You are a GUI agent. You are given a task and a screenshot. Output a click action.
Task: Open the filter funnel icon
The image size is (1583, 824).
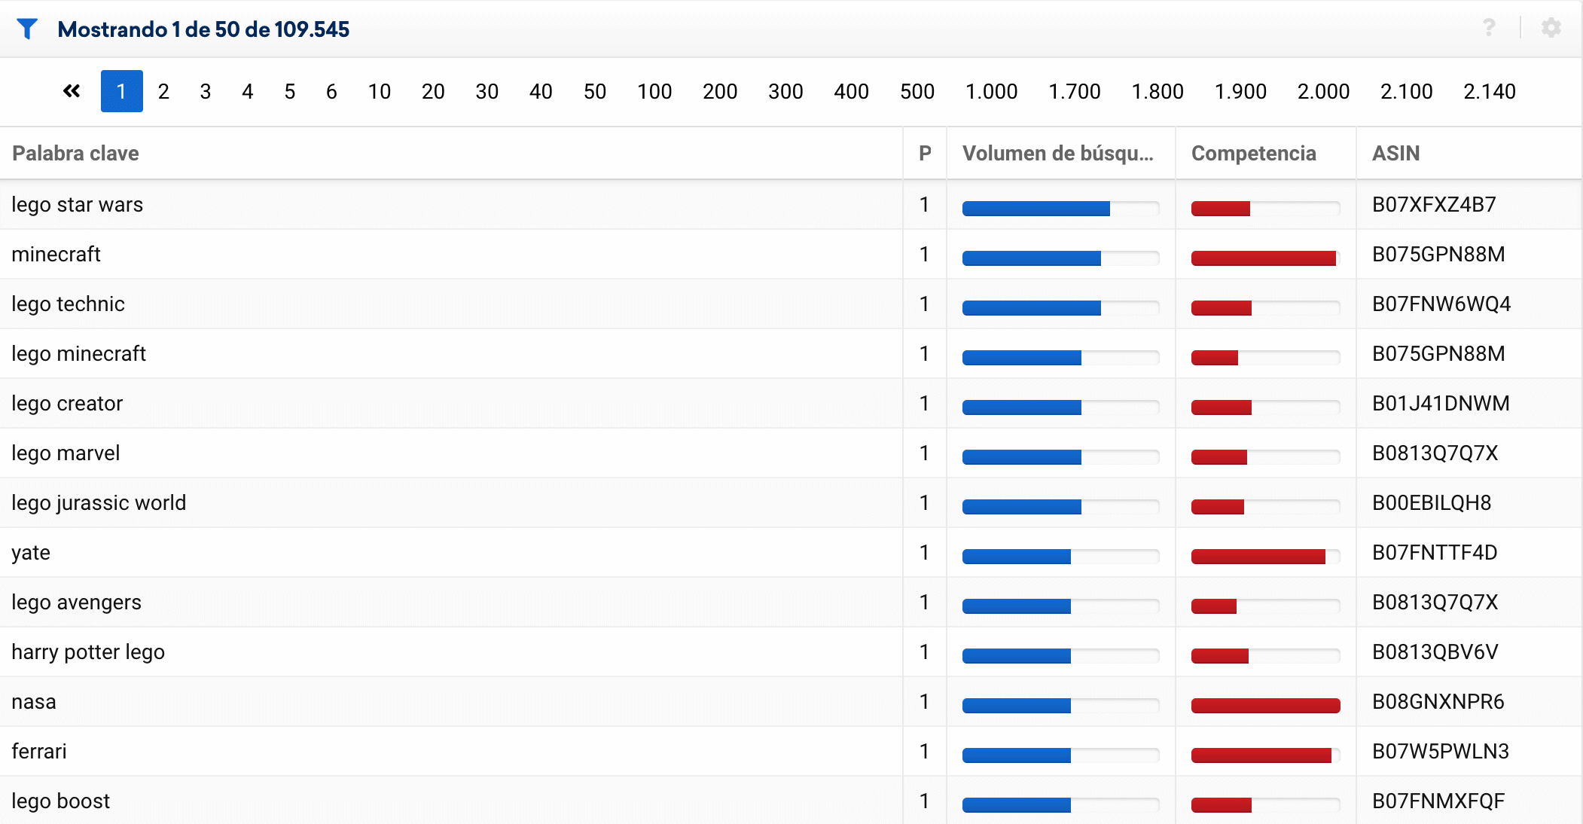pos(27,29)
